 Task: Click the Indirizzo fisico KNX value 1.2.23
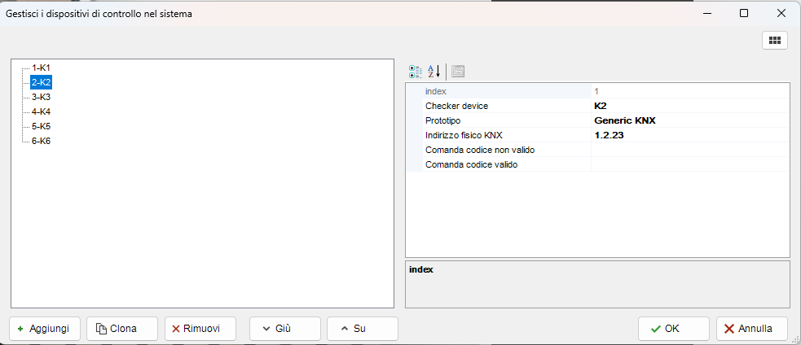(x=689, y=135)
